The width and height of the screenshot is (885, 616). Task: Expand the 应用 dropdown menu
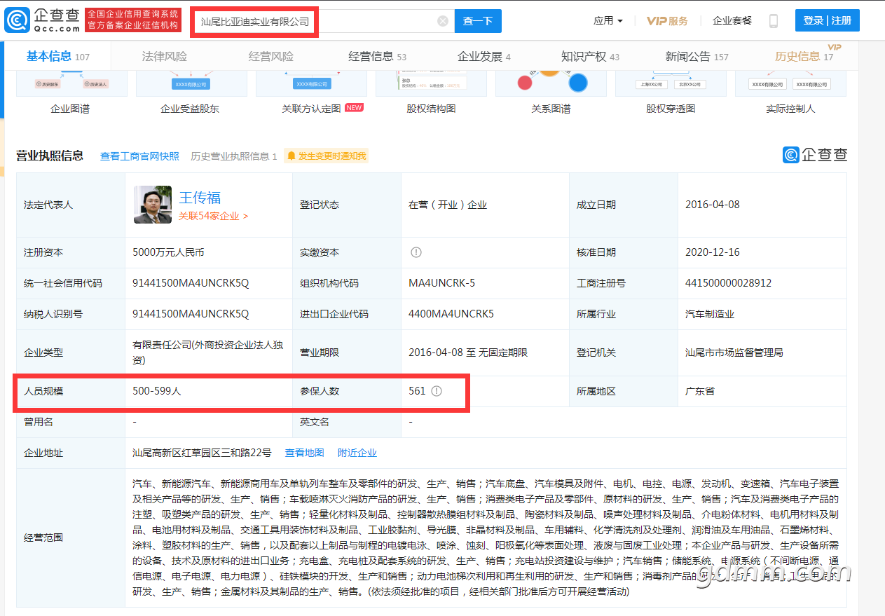(608, 21)
